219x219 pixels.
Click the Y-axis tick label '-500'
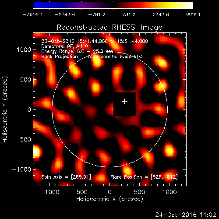click(x=23, y=139)
